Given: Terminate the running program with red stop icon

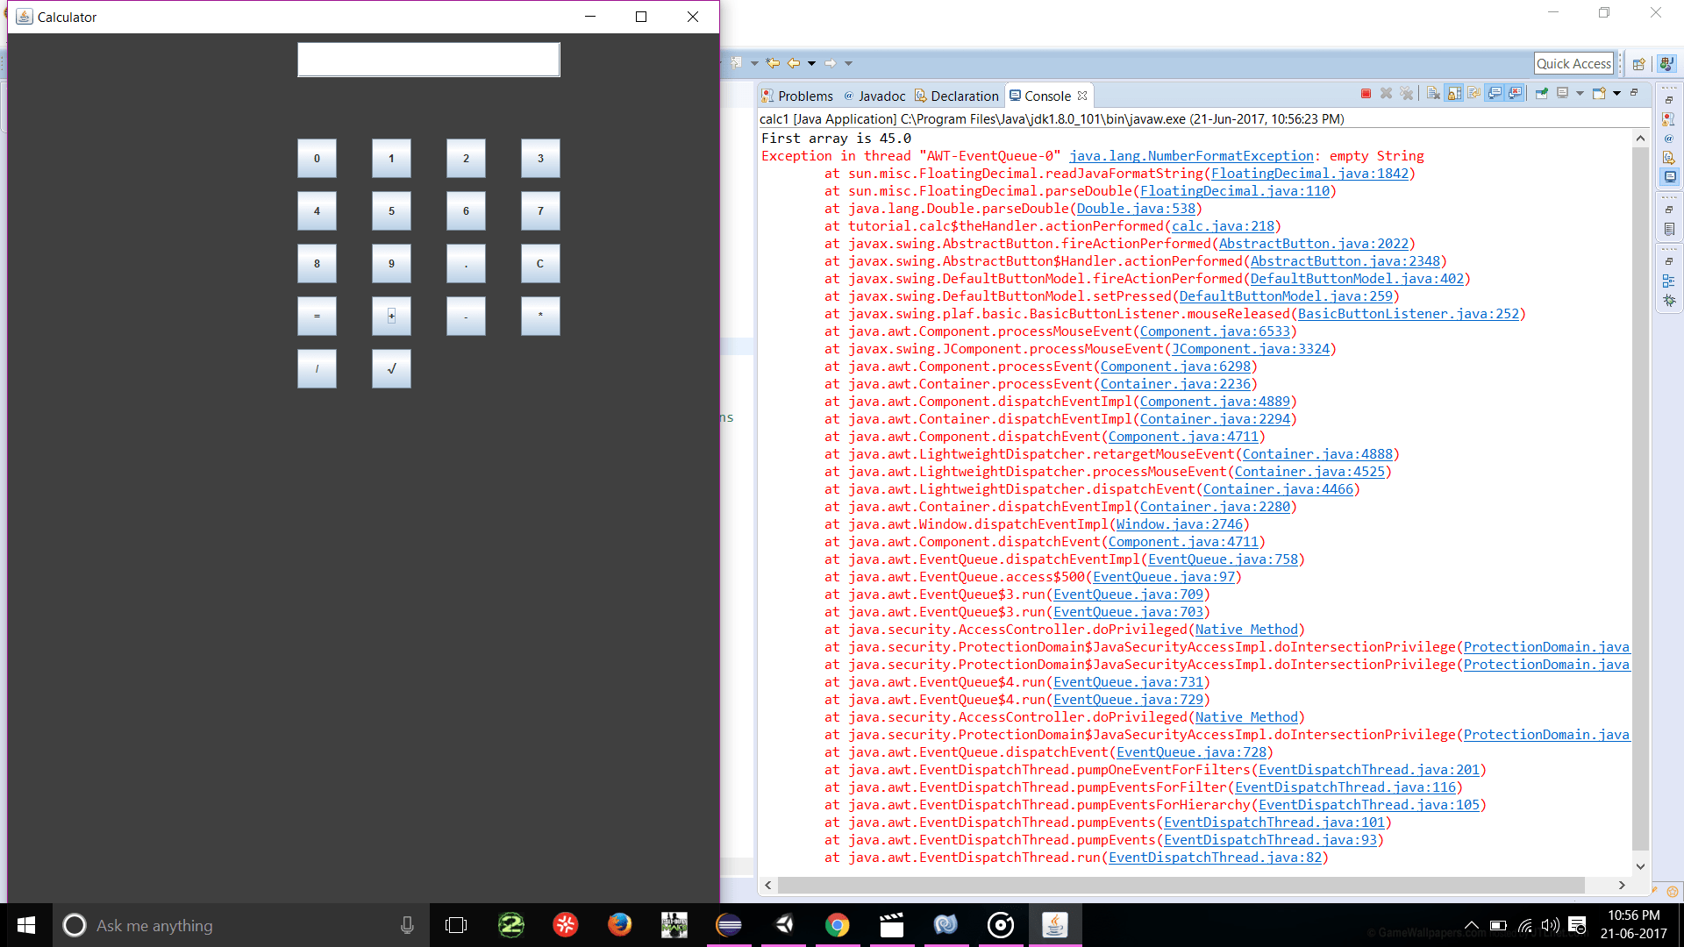Looking at the screenshot, I should click(x=1366, y=93).
